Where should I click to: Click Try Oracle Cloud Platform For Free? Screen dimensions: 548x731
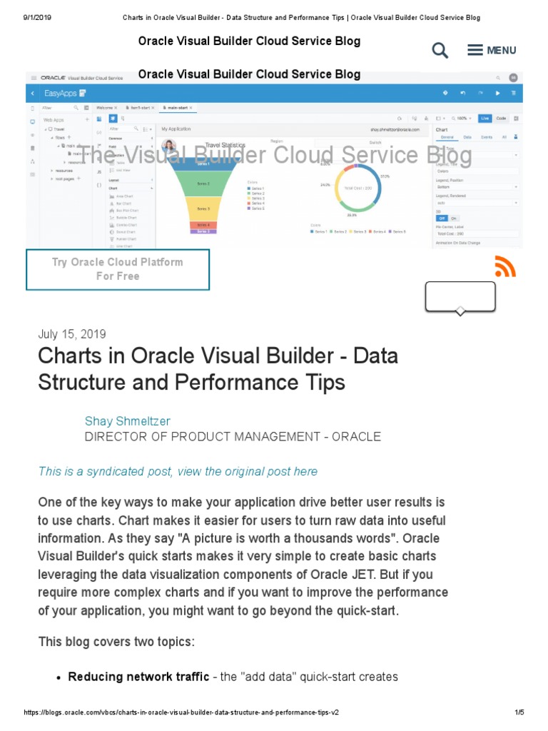(x=118, y=269)
